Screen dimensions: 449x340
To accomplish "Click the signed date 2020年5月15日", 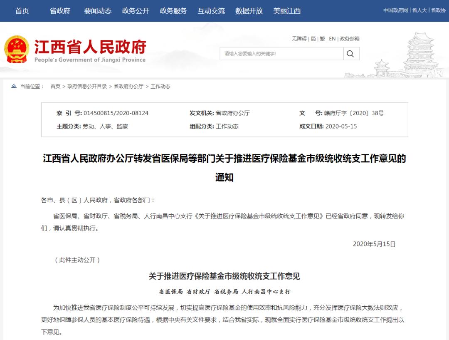I will click(x=374, y=244).
